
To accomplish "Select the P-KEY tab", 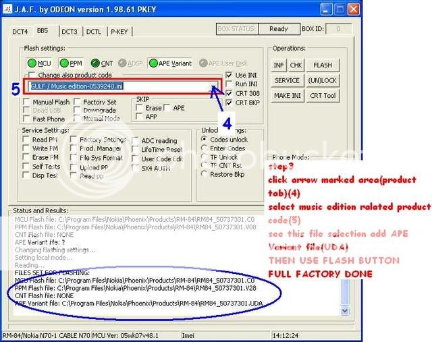I will 119,32.
